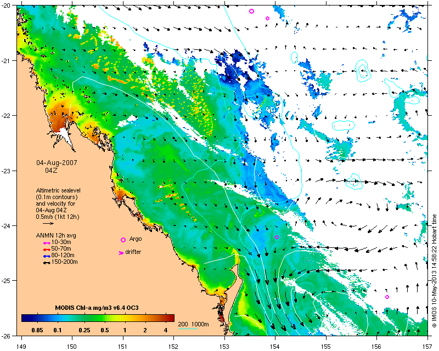Select the Argo float marker near 153.5E, 20.1S

(x=251, y=11)
